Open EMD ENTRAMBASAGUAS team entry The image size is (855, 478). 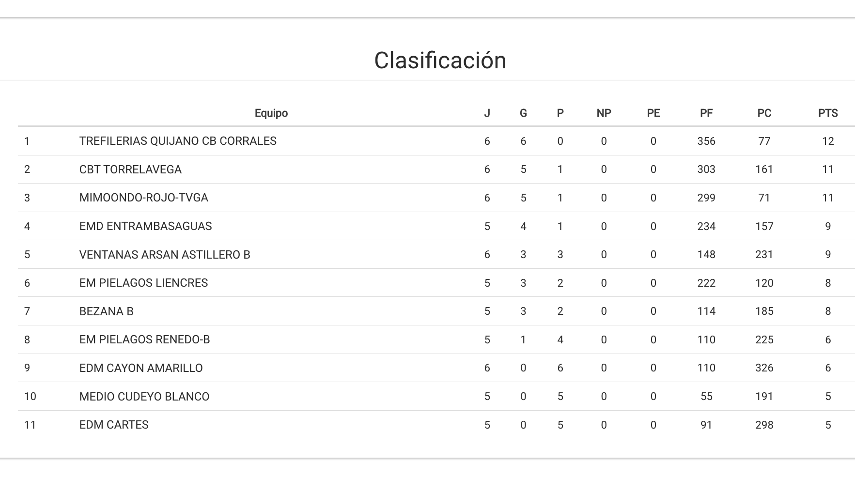pos(145,226)
